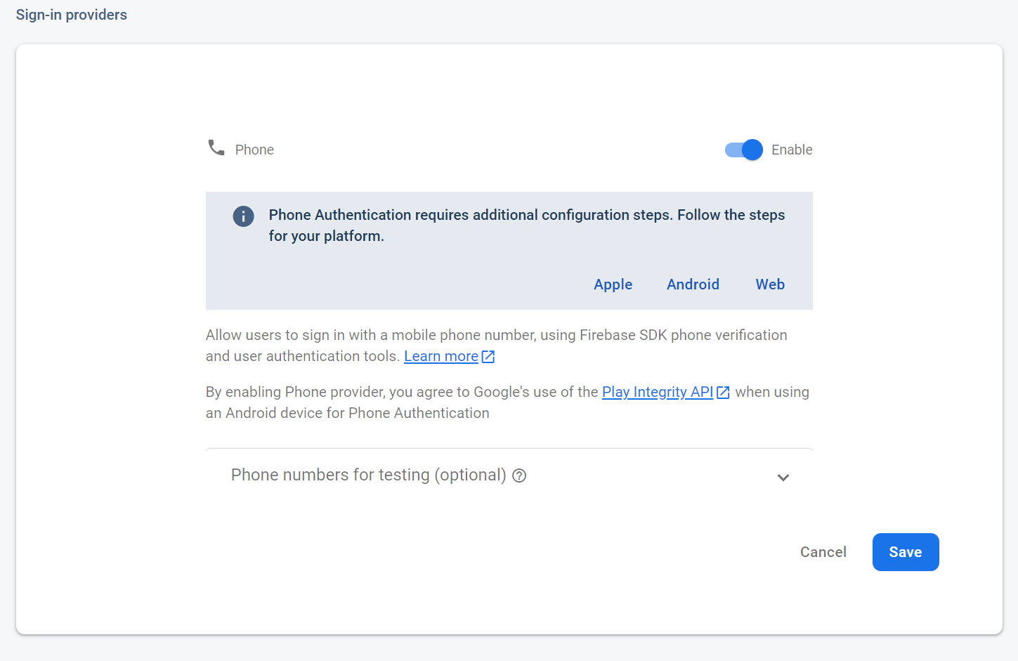Toggle the Phone provider Enable switch
This screenshot has width=1018, height=661.
click(743, 150)
